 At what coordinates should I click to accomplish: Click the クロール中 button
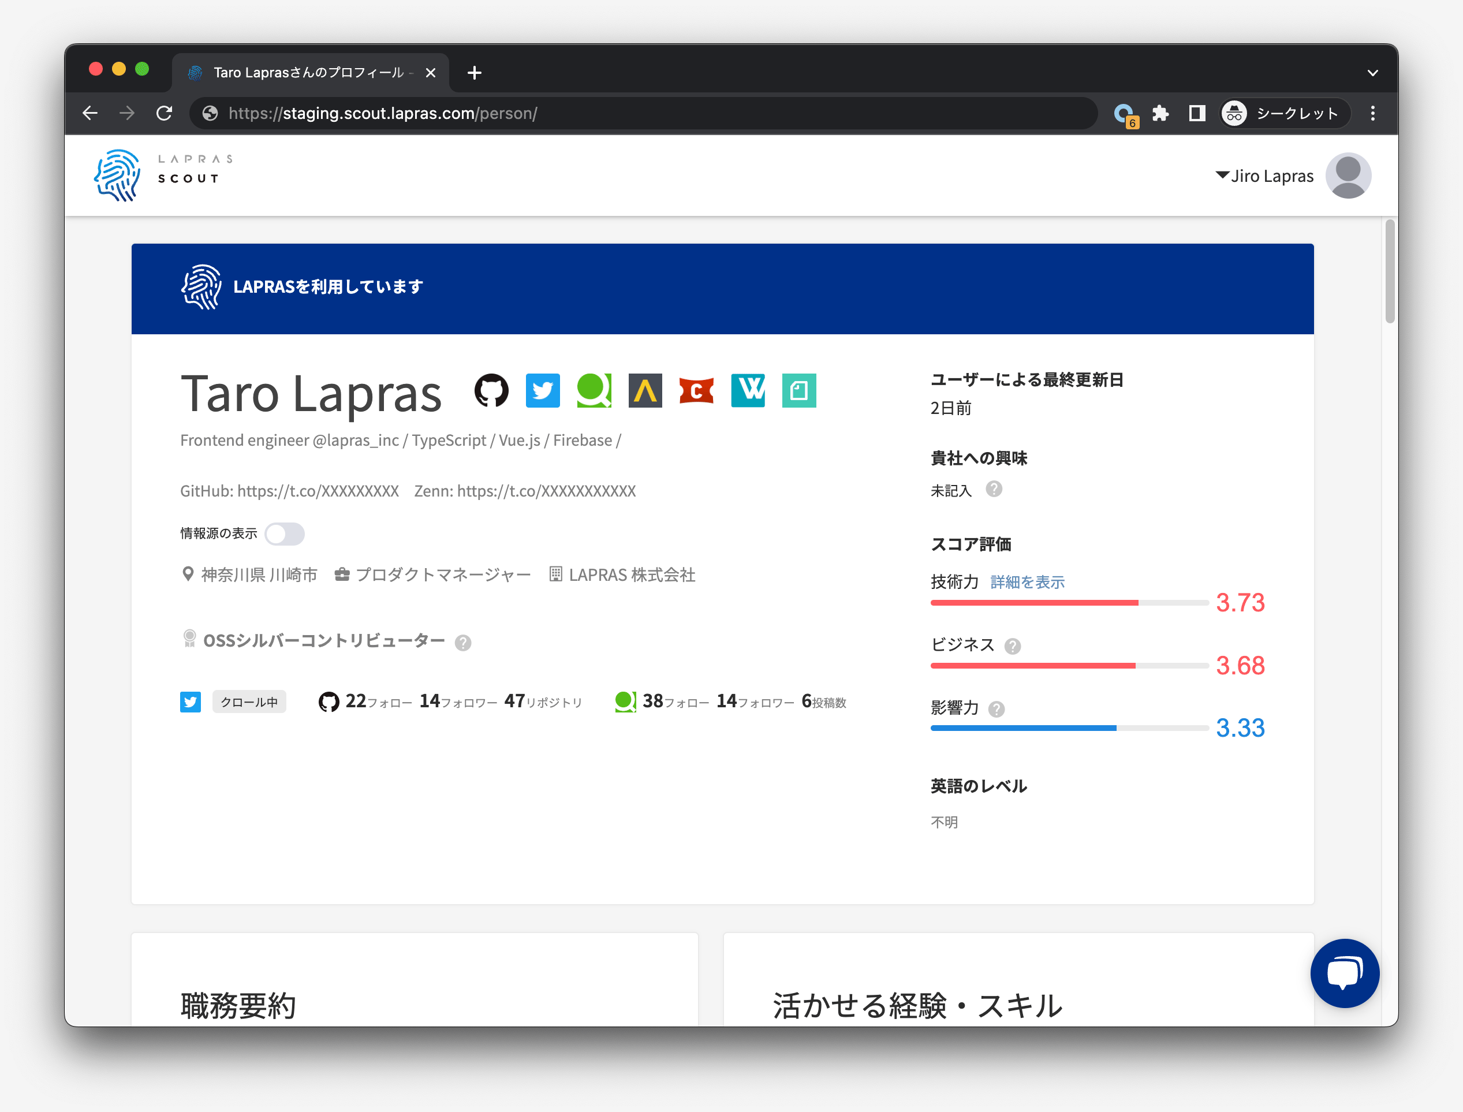pos(249,701)
